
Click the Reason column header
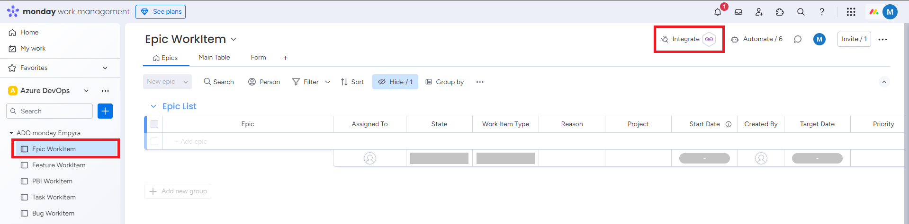(x=572, y=124)
